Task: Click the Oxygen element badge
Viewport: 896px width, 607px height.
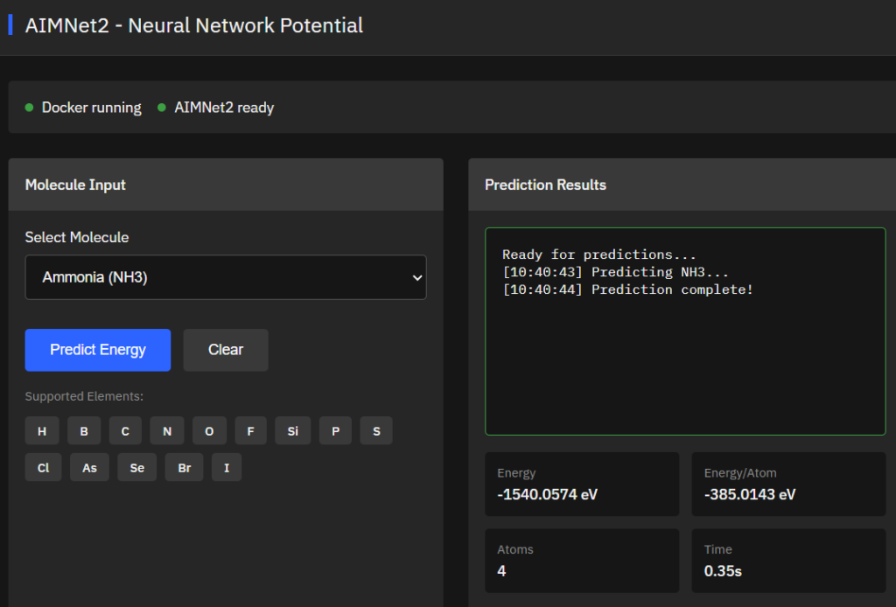Action: 208,430
